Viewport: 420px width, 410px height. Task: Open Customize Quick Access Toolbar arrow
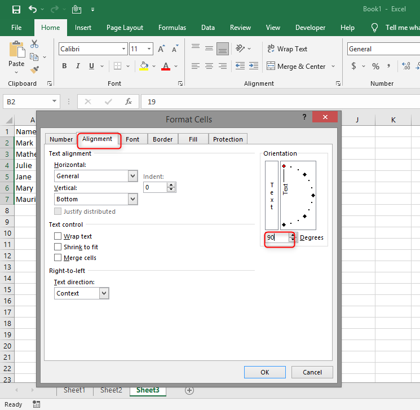click(92, 10)
